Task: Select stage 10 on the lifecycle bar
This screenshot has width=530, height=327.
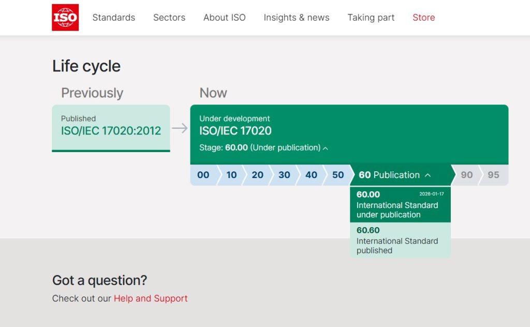Action: 231,175
